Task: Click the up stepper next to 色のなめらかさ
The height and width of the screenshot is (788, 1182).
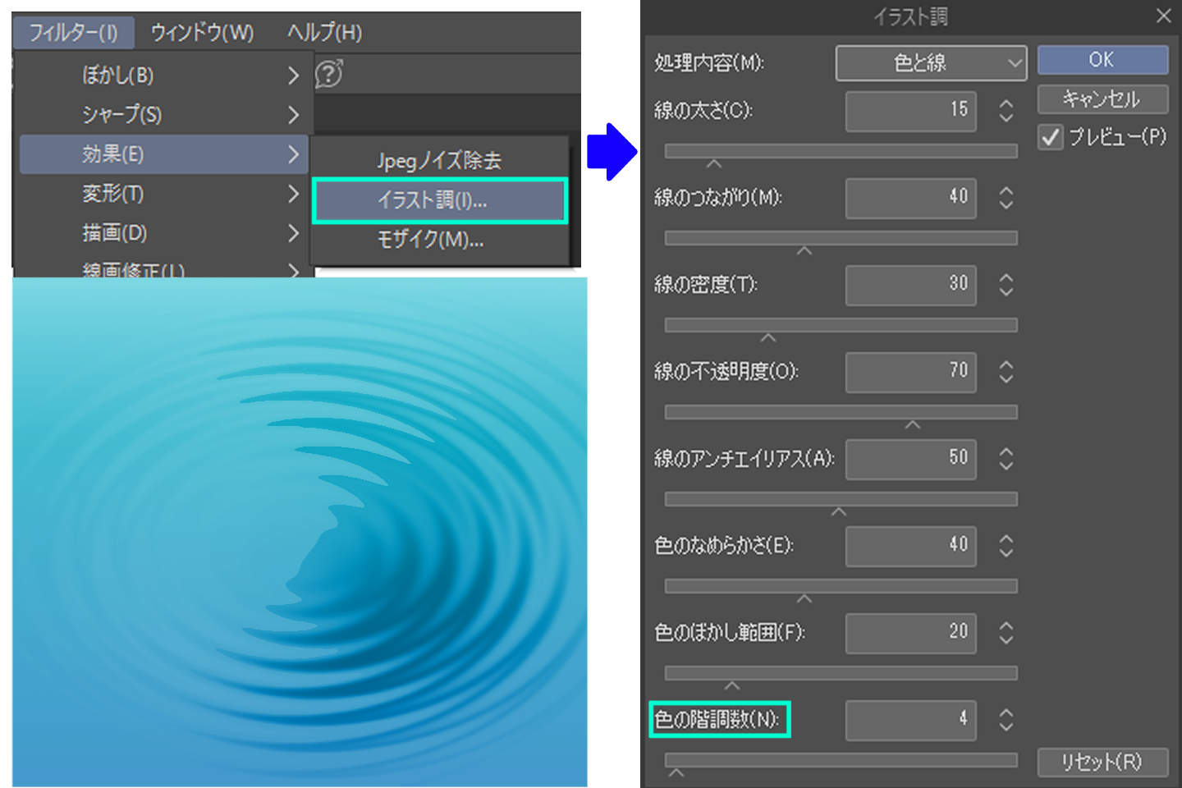Action: pos(1005,540)
